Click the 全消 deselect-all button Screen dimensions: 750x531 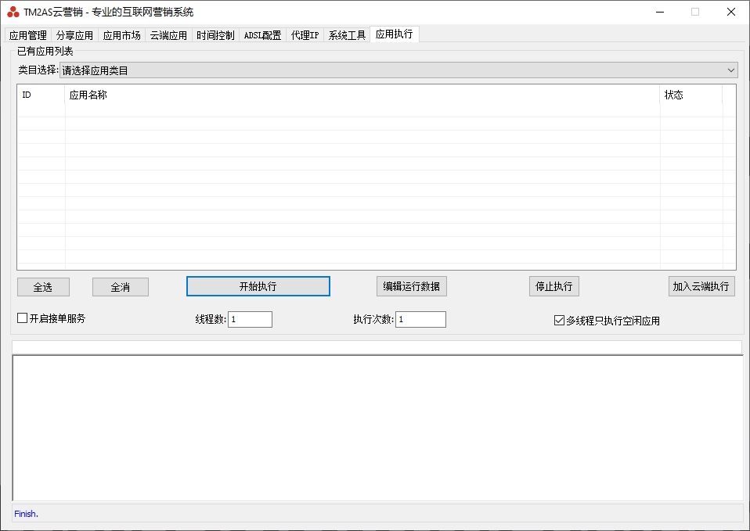point(120,287)
